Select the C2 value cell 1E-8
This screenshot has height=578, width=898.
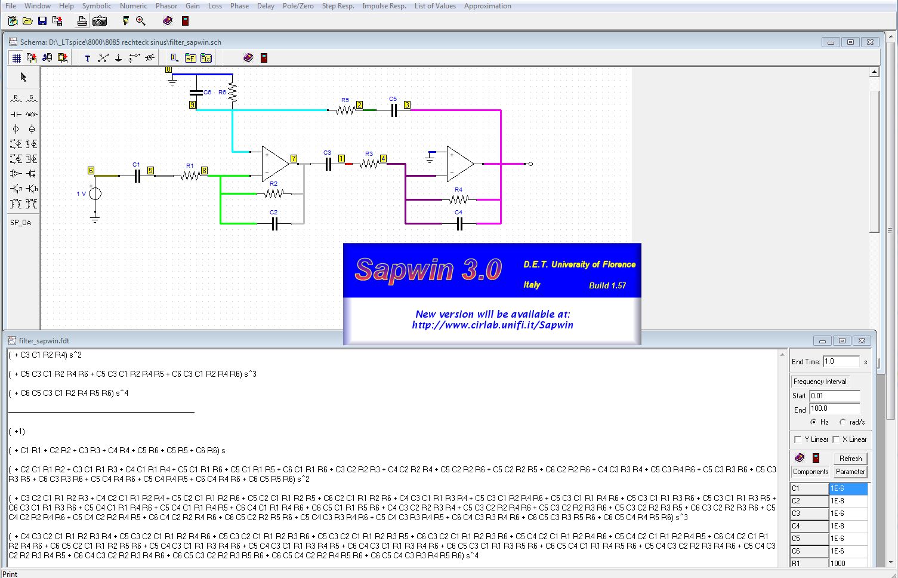tap(848, 501)
